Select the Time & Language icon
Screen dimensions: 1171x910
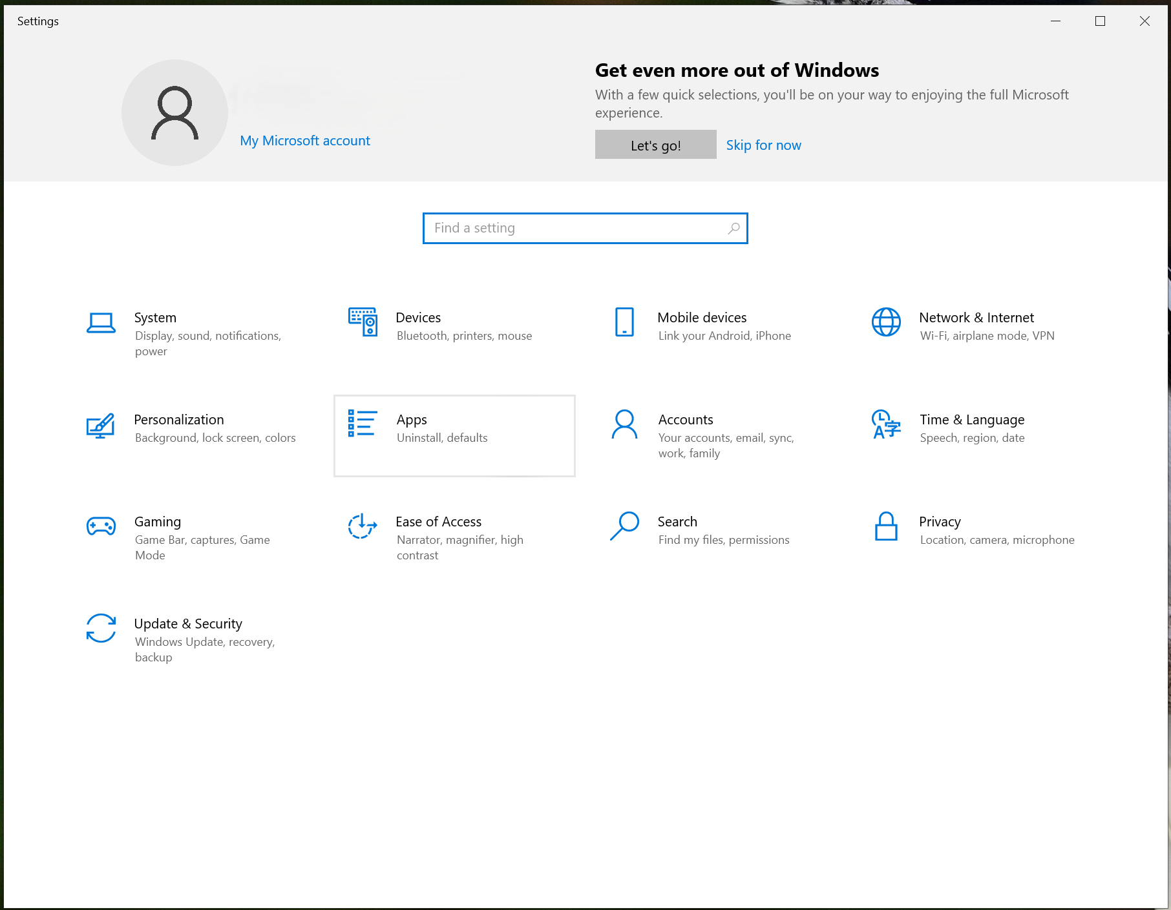tap(886, 424)
